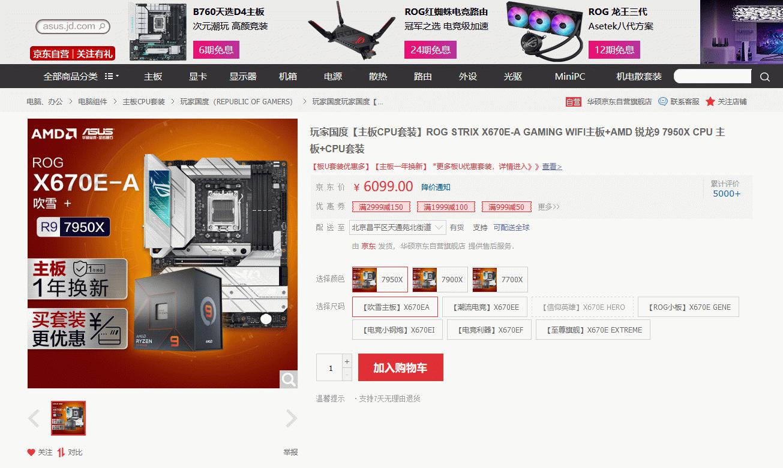Open the 全部商品分类 category dropdown
This screenshot has height=468, width=783.
(x=81, y=77)
